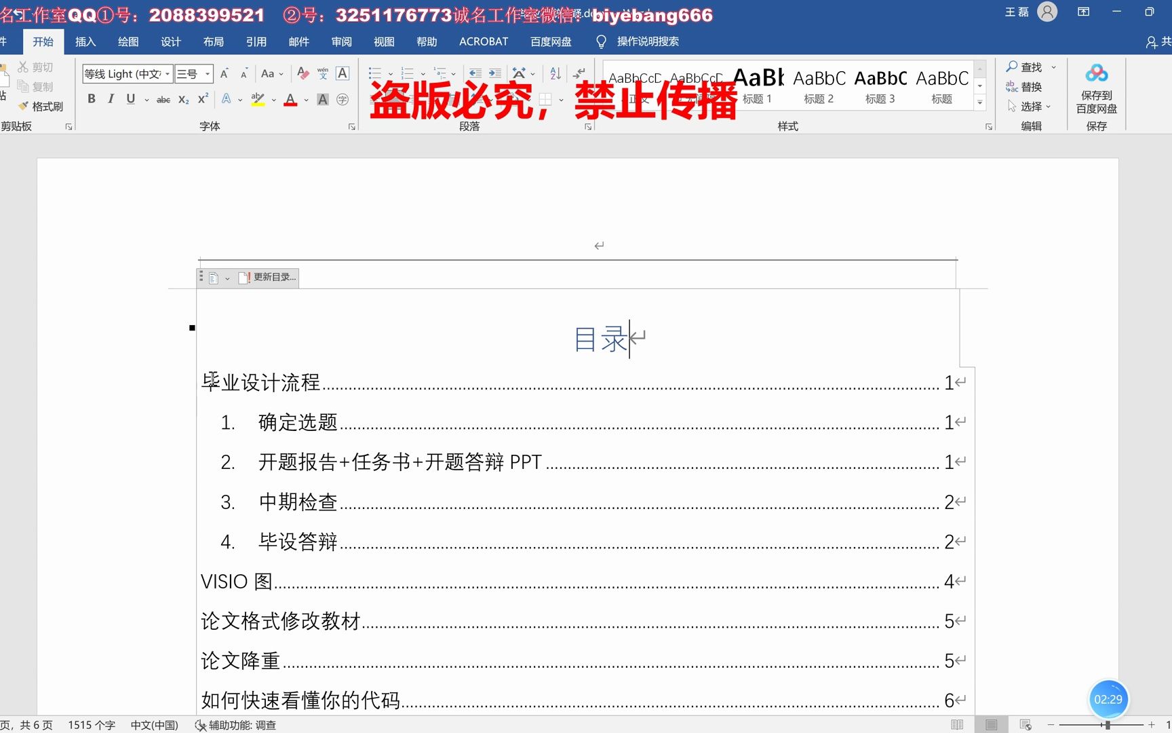Expand the styles gallery
This screenshot has width=1172, height=733.
point(980,102)
